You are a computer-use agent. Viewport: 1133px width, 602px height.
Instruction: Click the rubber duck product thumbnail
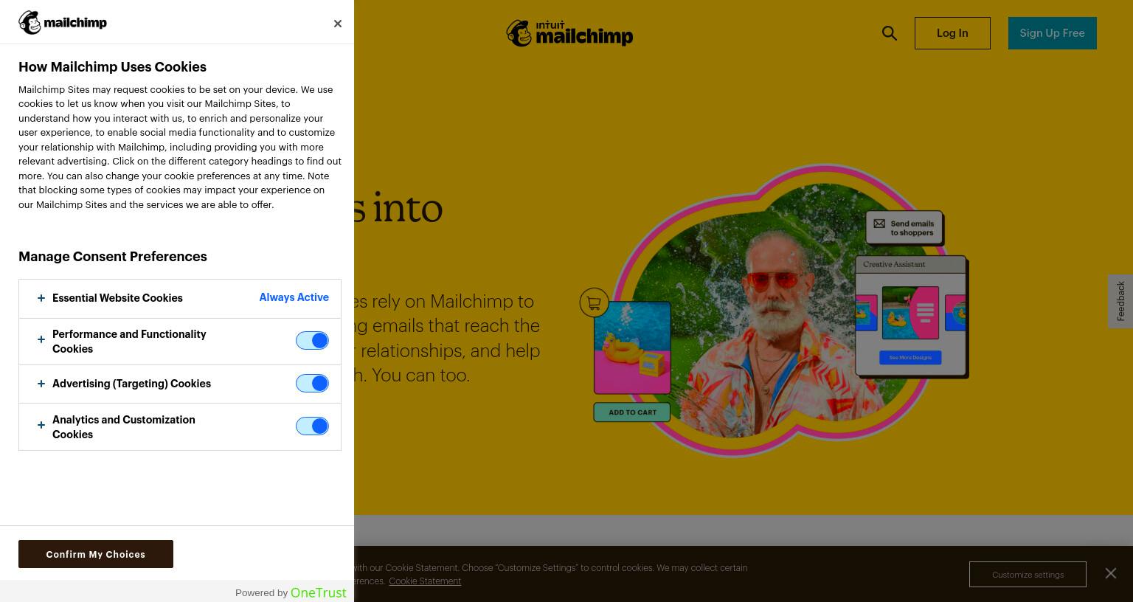coord(633,347)
